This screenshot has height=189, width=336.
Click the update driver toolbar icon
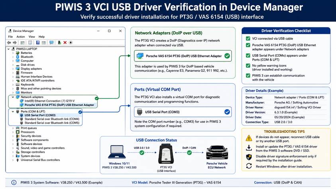[x=59, y=43]
